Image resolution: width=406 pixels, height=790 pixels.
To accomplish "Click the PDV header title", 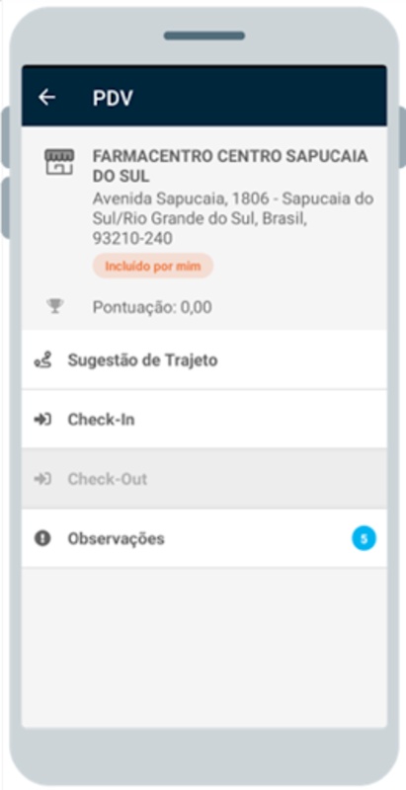I will pyautogui.click(x=113, y=98).
